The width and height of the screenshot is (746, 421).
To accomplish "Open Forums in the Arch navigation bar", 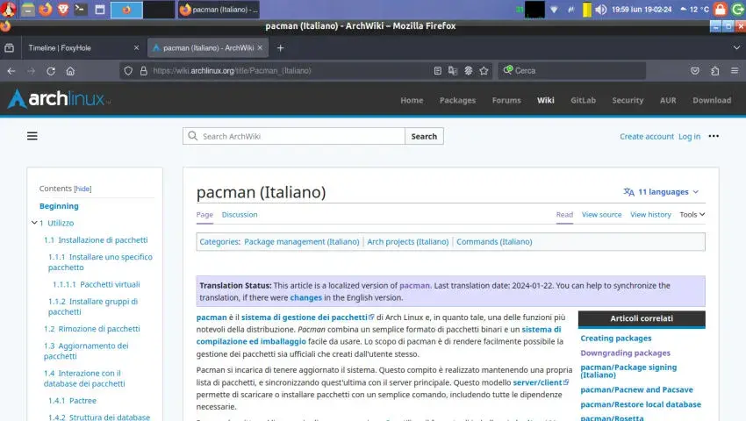I will (x=506, y=100).
